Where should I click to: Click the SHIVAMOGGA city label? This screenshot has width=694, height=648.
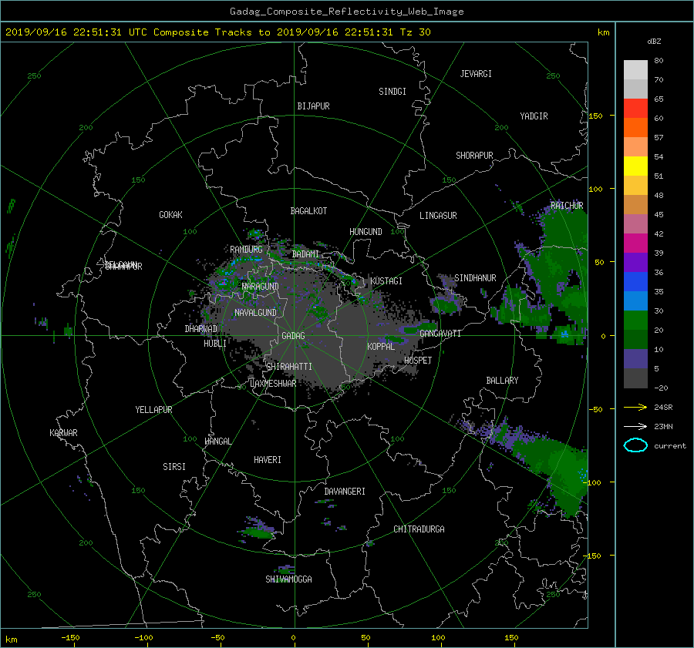click(288, 579)
